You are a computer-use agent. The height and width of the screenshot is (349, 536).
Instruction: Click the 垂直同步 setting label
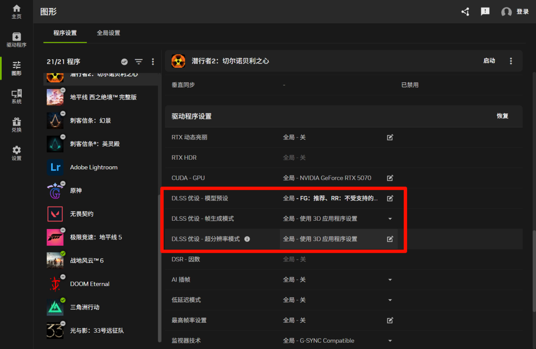click(183, 85)
